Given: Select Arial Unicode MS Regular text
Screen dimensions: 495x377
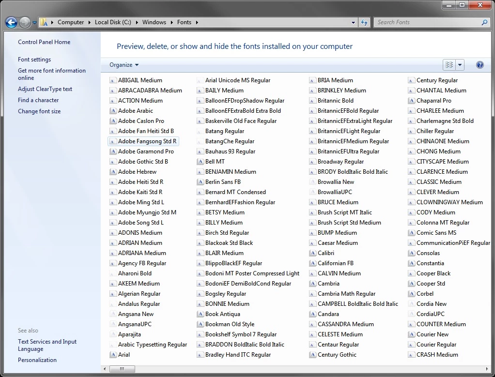Looking at the screenshot, I should click(x=238, y=80).
